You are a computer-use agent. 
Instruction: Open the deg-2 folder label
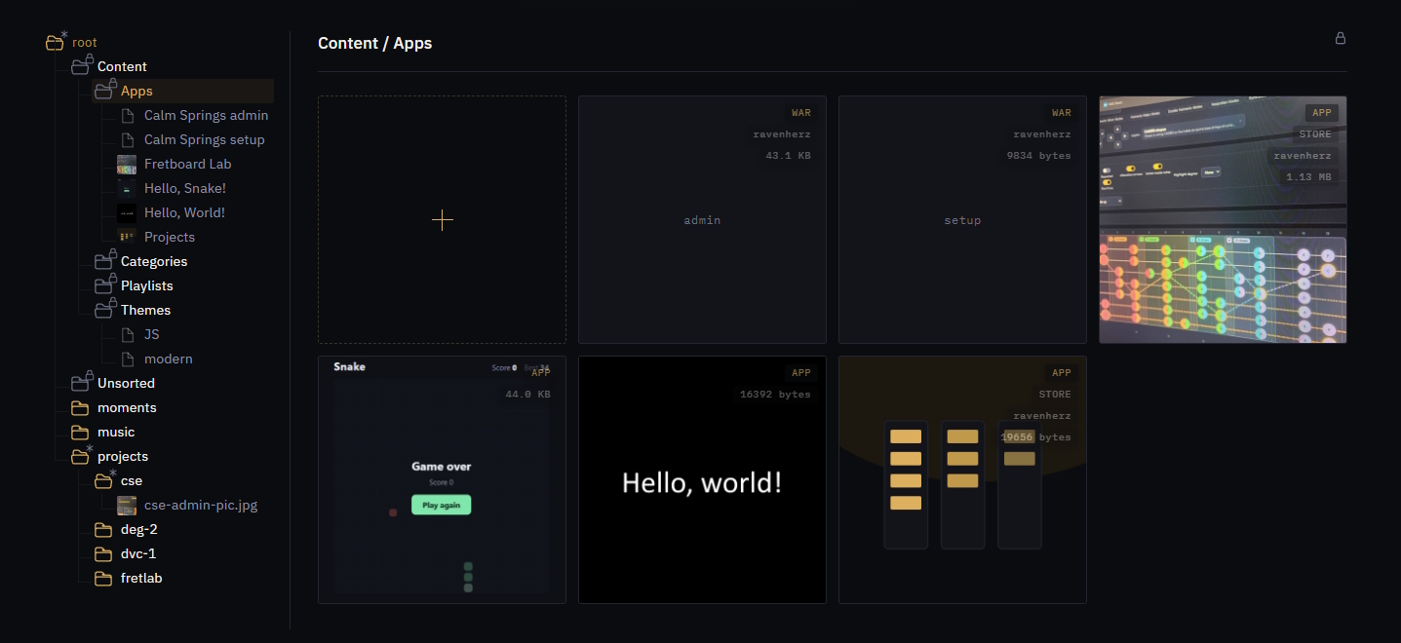138,529
